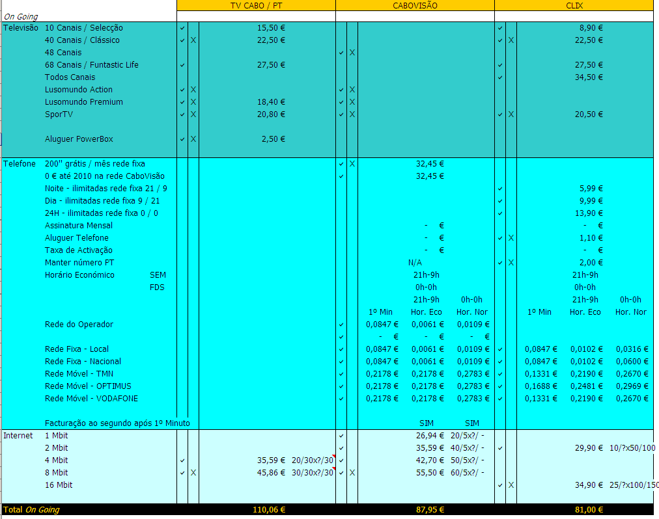Select the TV CABO / PT header cell

click(257, 5)
